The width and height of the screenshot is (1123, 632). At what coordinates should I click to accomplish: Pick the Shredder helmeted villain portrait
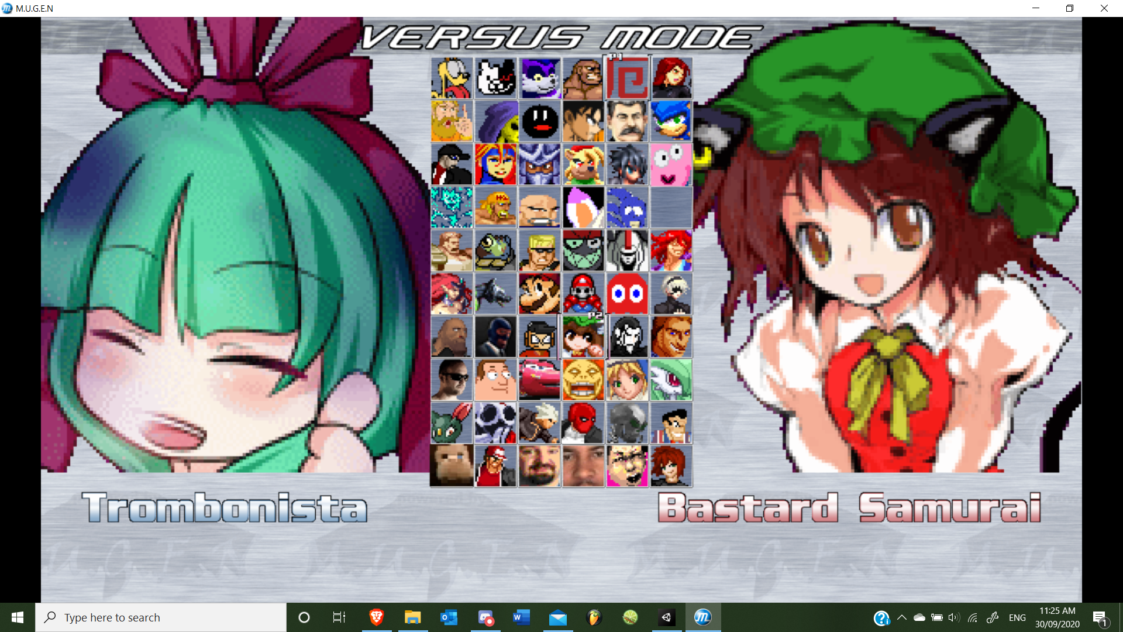(x=539, y=164)
